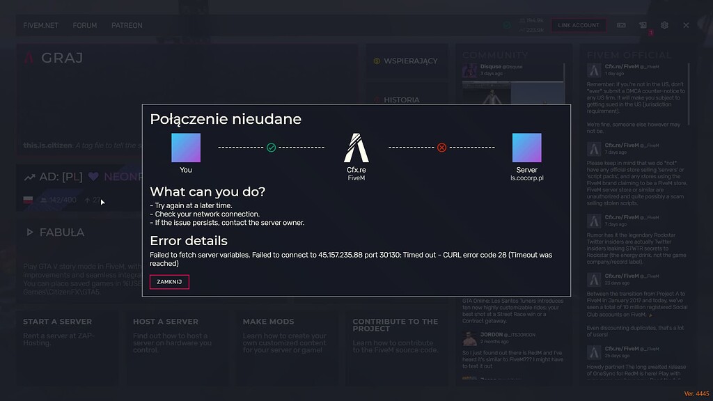The image size is (713, 401).
Task: Select the WSPIERAJĄCY tab
Action: pos(406,61)
